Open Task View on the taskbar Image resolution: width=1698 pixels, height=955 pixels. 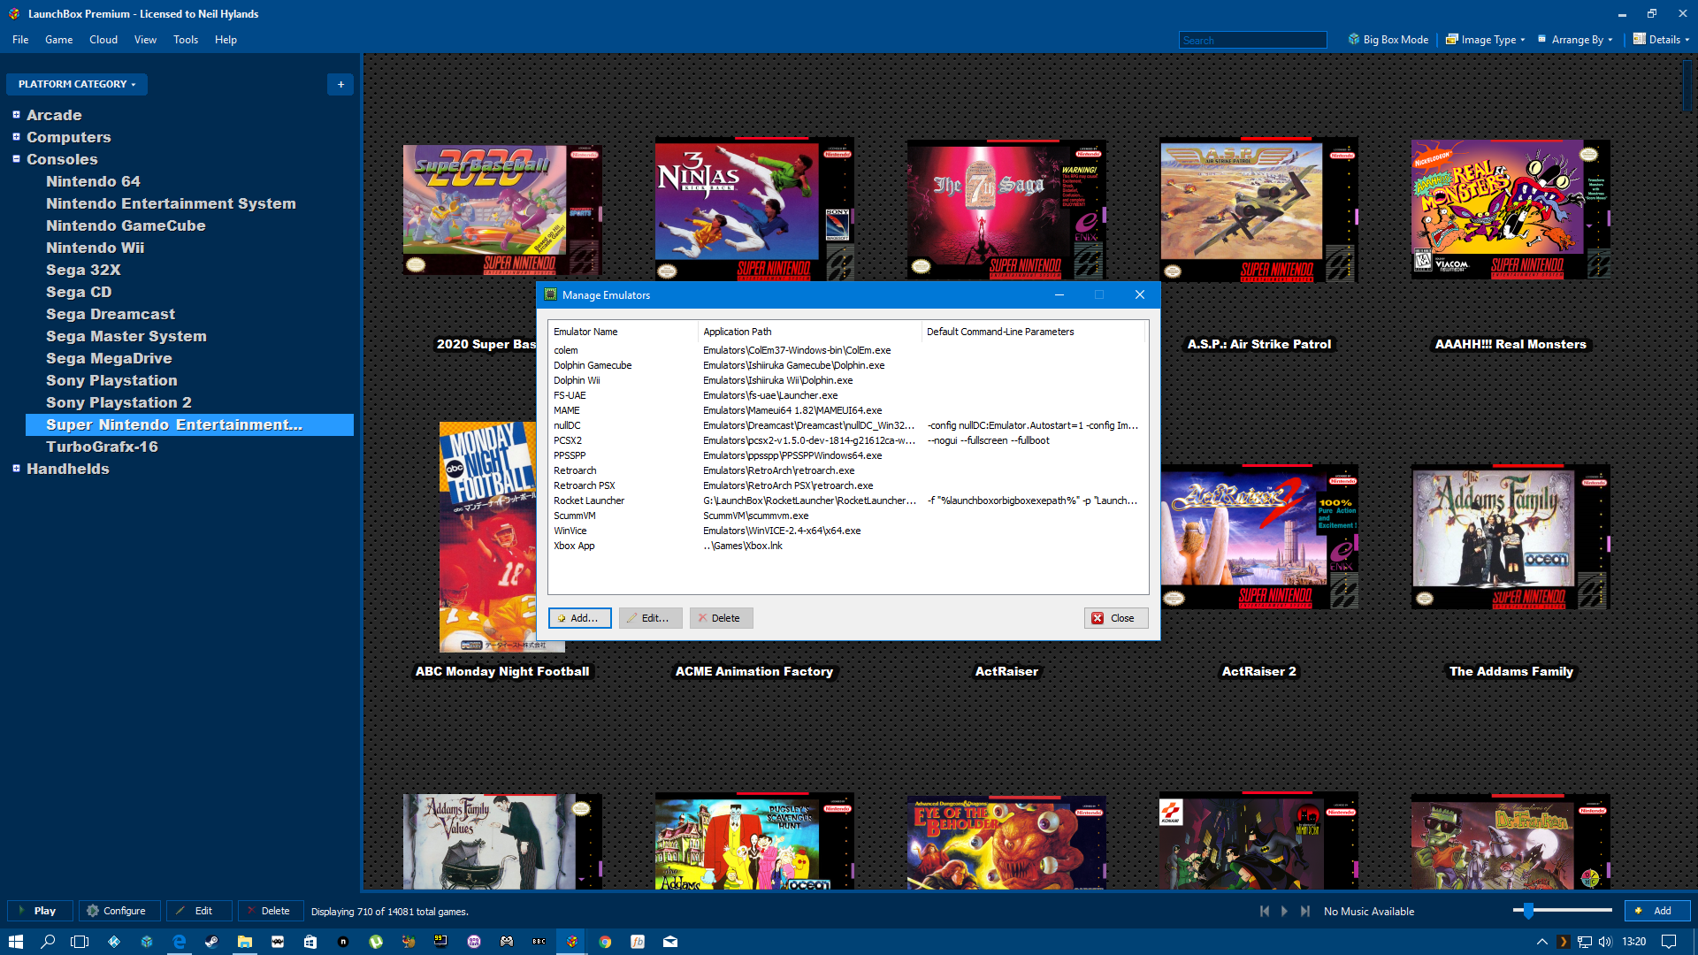[x=80, y=942]
